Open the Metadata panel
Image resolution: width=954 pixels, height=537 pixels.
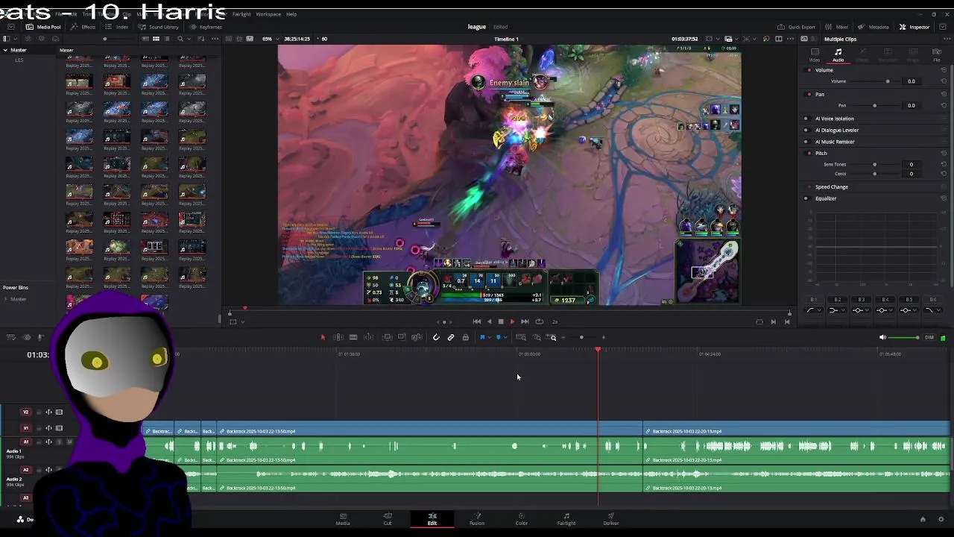pyautogui.click(x=874, y=27)
